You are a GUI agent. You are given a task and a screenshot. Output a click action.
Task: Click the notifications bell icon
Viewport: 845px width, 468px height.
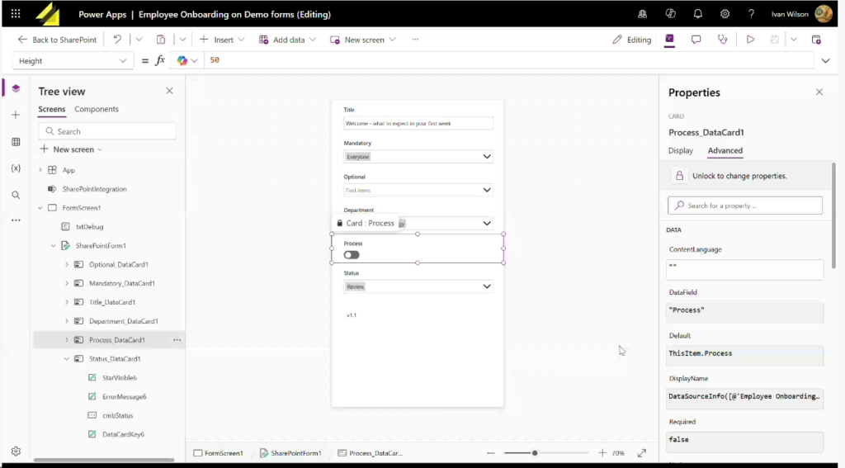pyautogui.click(x=697, y=14)
